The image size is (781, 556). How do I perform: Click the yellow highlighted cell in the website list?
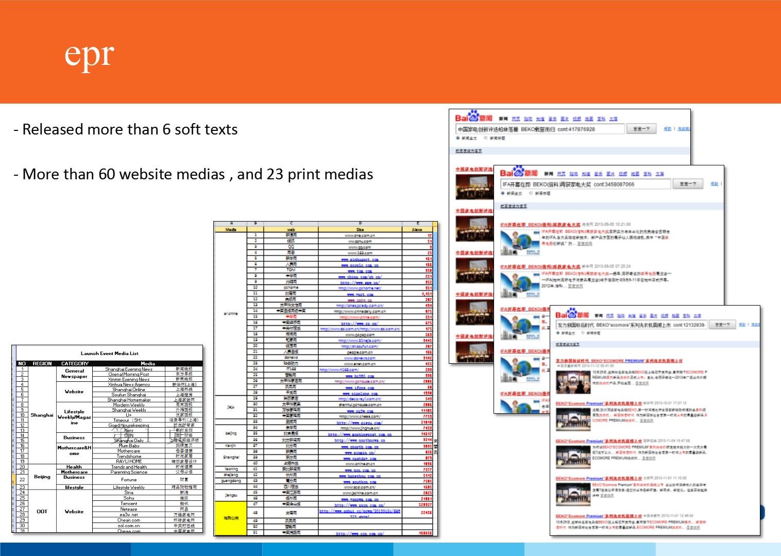231,517
